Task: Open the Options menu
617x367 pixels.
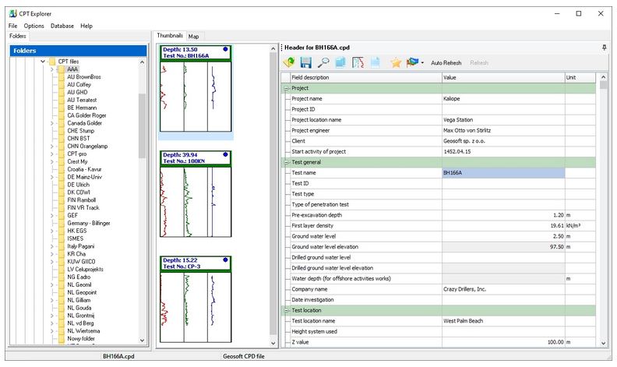Action: (33, 26)
